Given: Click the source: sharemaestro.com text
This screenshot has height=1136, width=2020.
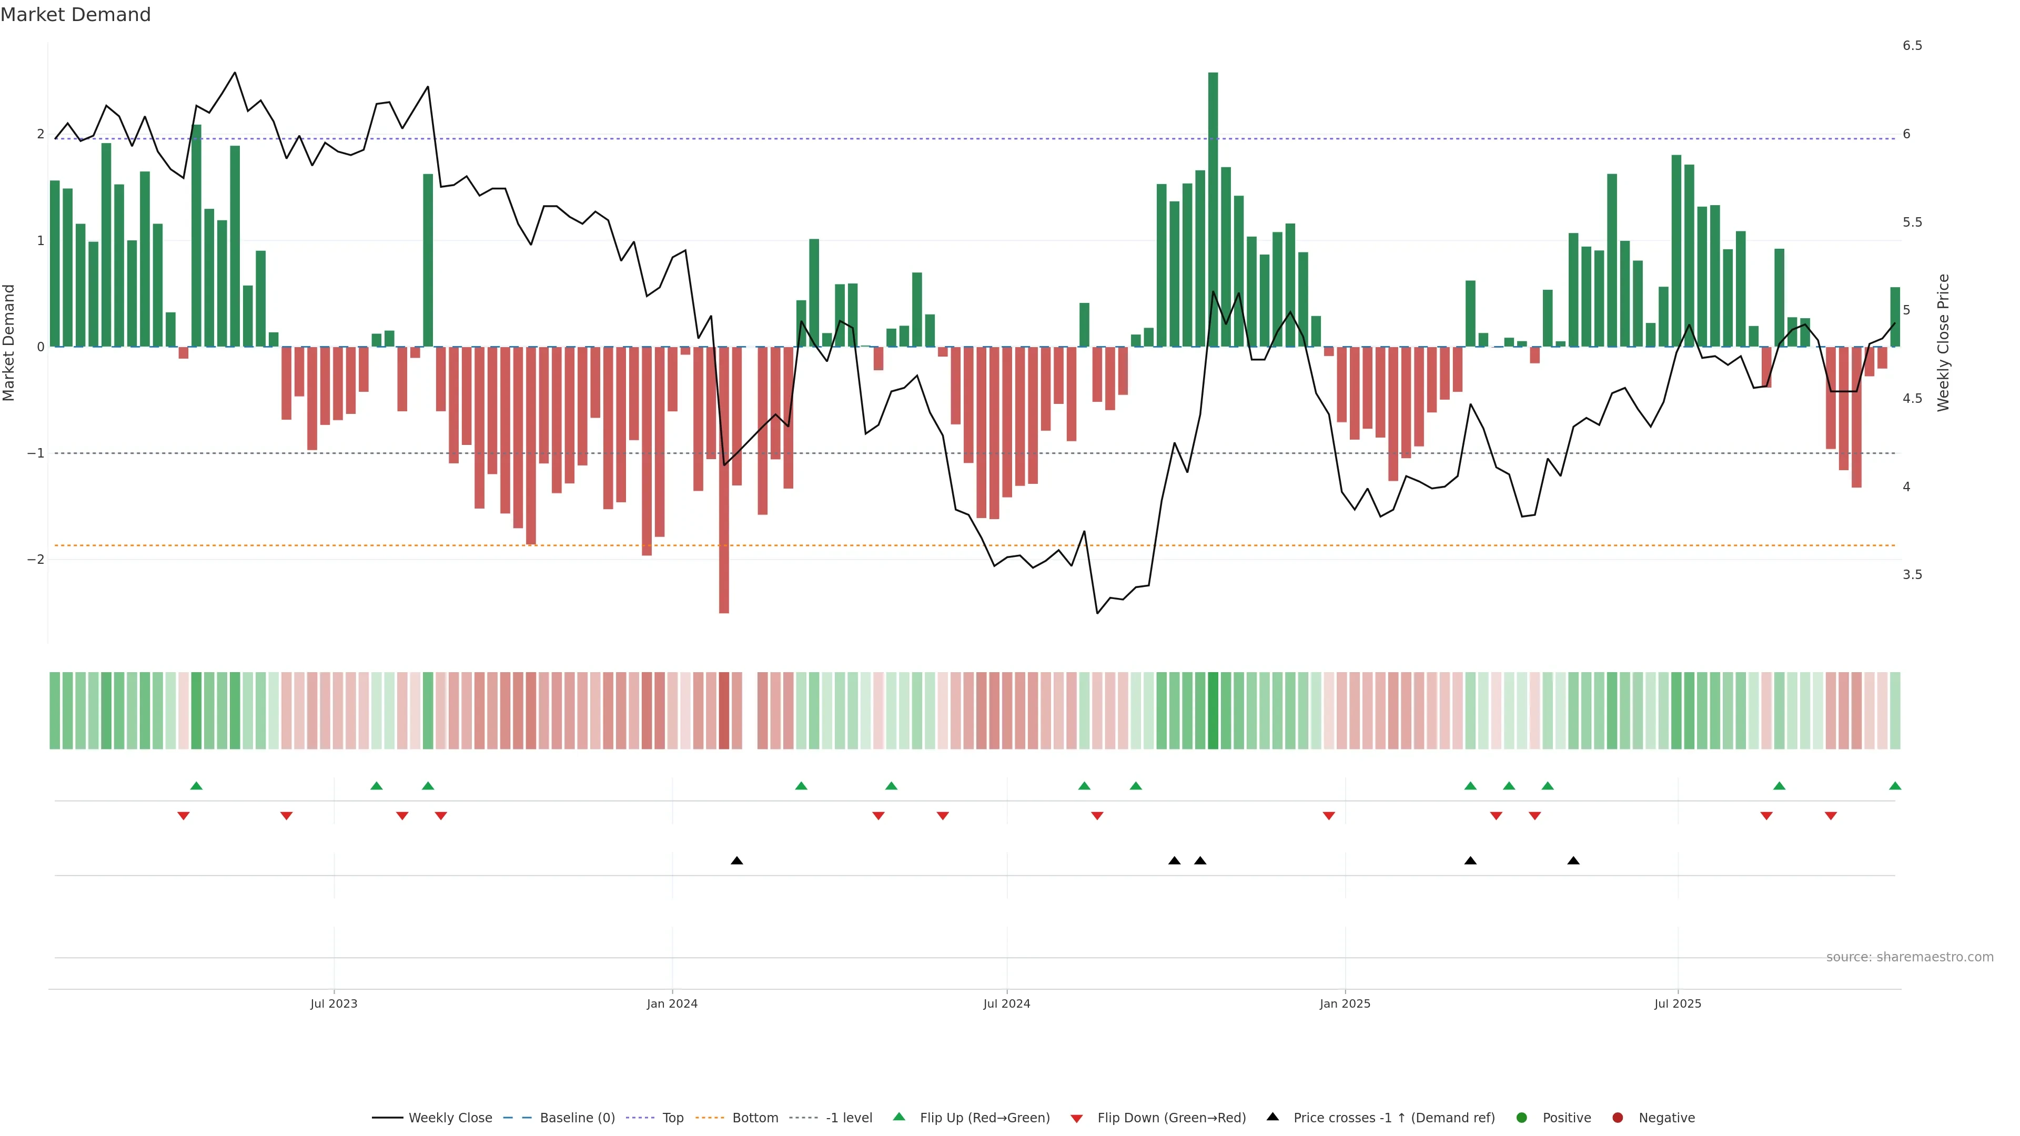Looking at the screenshot, I should pos(1910,957).
